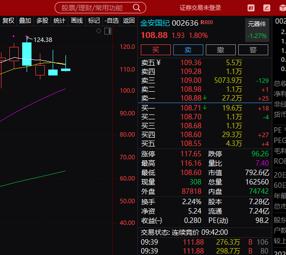Click the 返回 back button

pos(128,21)
